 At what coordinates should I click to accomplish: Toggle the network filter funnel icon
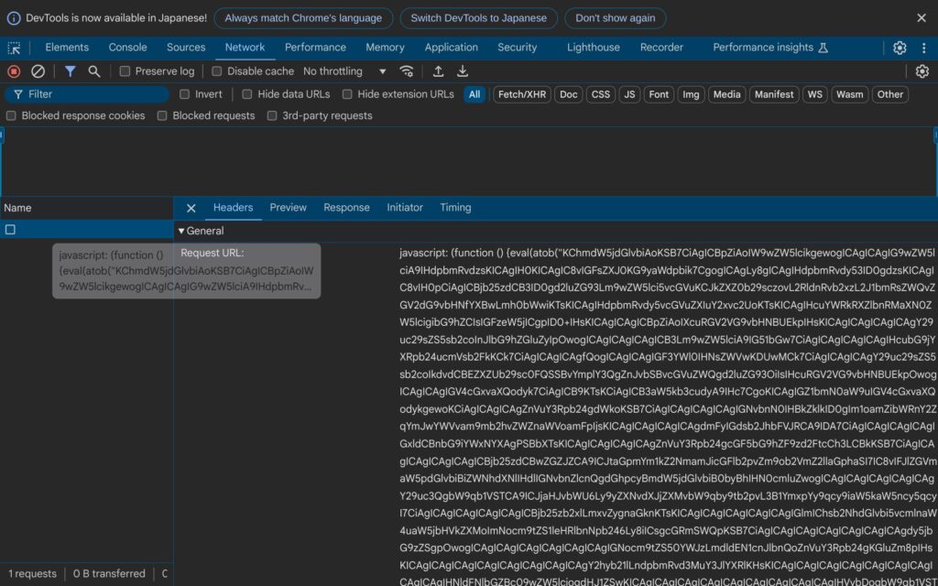tap(70, 71)
